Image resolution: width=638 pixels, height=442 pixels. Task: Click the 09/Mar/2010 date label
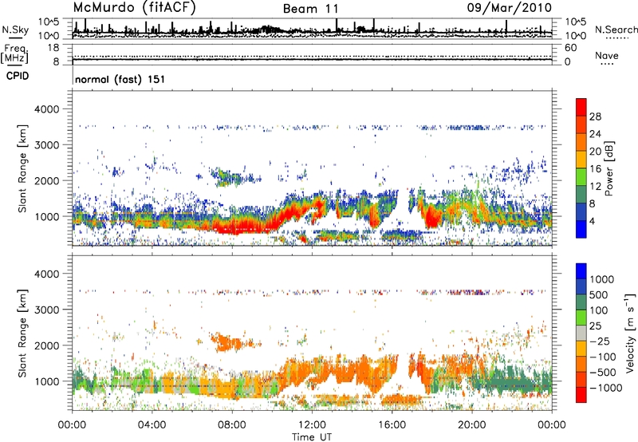(510, 8)
